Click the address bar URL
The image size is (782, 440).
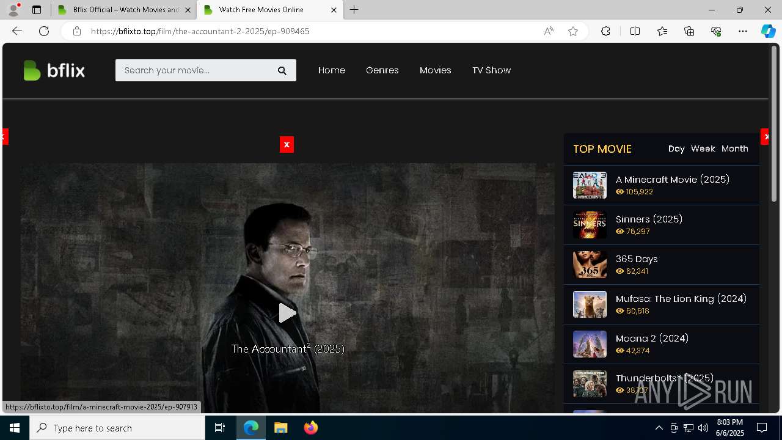pos(200,31)
